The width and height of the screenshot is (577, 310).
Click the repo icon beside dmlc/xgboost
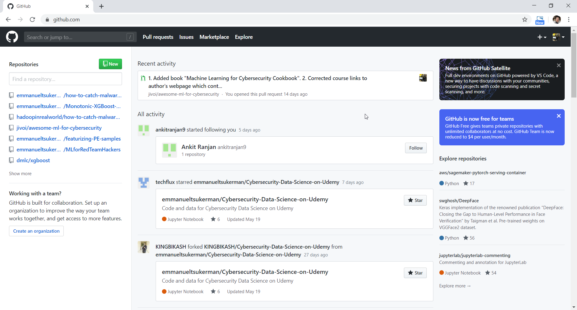coord(11,160)
